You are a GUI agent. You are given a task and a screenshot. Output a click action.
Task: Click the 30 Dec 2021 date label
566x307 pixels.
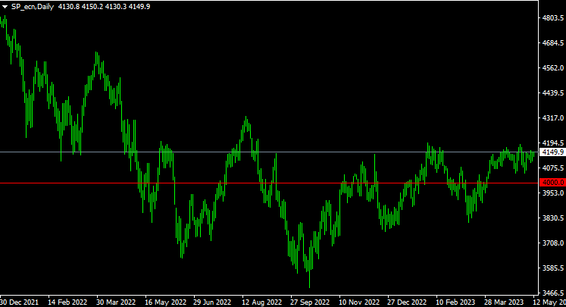coord(19,302)
